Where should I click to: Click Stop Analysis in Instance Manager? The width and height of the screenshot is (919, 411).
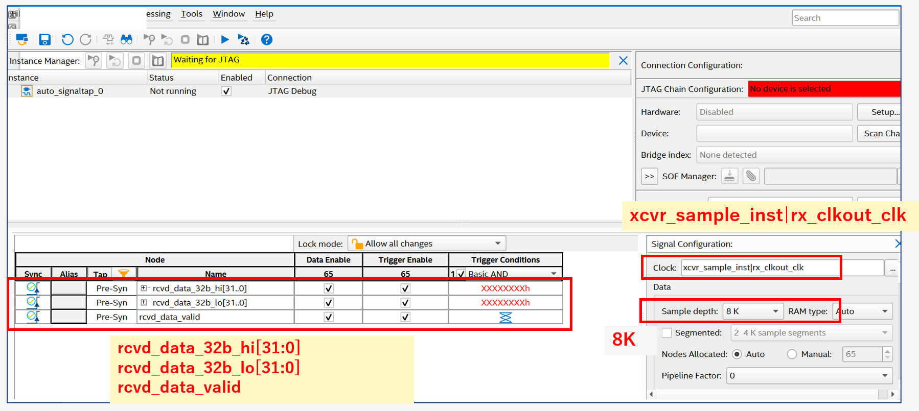pyautogui.click(x=136, y=61)
